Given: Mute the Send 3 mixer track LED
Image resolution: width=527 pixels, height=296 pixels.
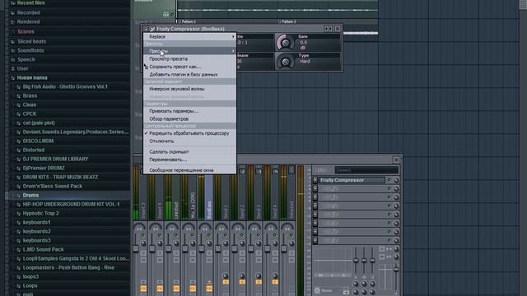Looking at the screenshot, I should [258, 235].
